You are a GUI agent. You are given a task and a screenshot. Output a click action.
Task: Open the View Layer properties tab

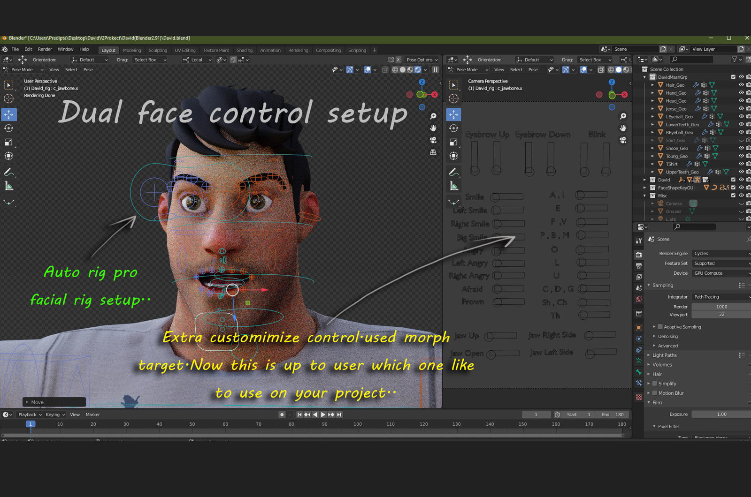coord(638,277)
